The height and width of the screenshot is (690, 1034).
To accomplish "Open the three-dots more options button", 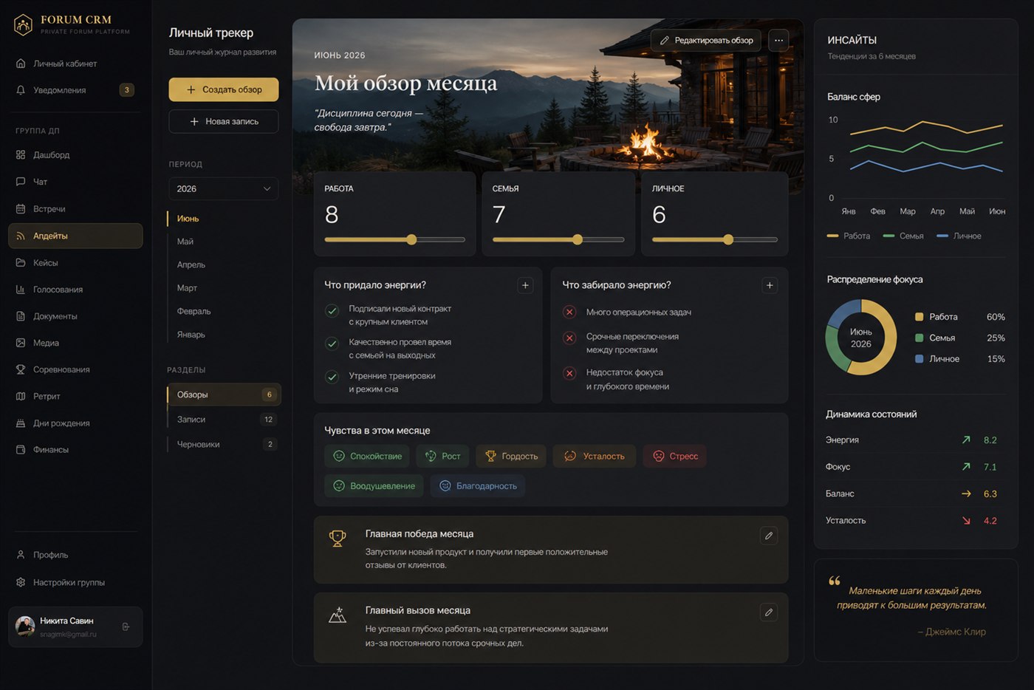I will 778,41.
